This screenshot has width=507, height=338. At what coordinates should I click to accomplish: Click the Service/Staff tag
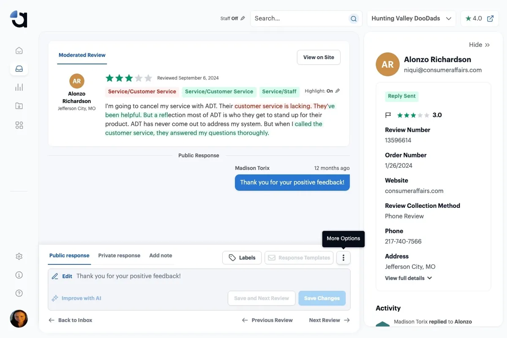(x=279, y=92)
